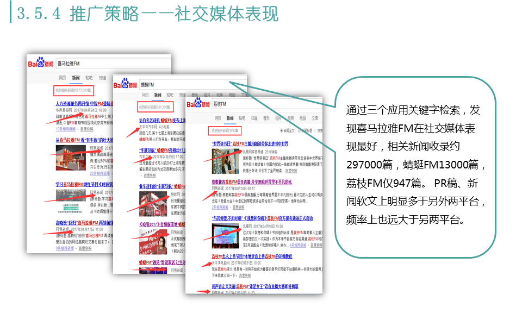
Task: Click 百度快照 under "车展导航" 蜻蜓FM亮相 article
Action: (x=150, y=175)
